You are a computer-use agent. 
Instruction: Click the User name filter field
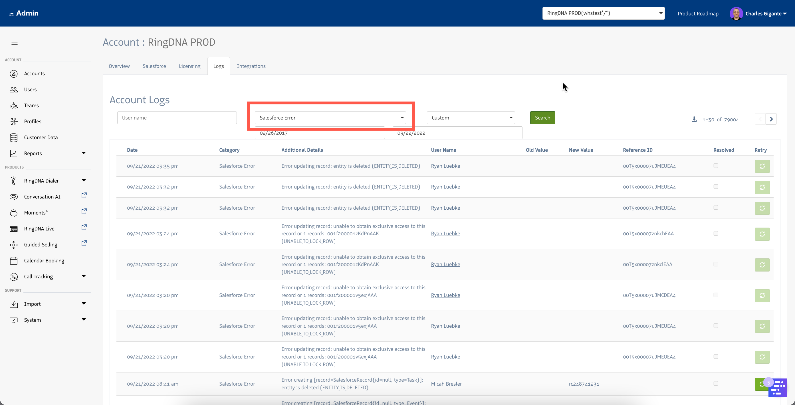pos(177,118)
